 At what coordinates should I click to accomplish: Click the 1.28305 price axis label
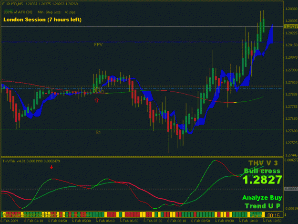pos(291,21)
